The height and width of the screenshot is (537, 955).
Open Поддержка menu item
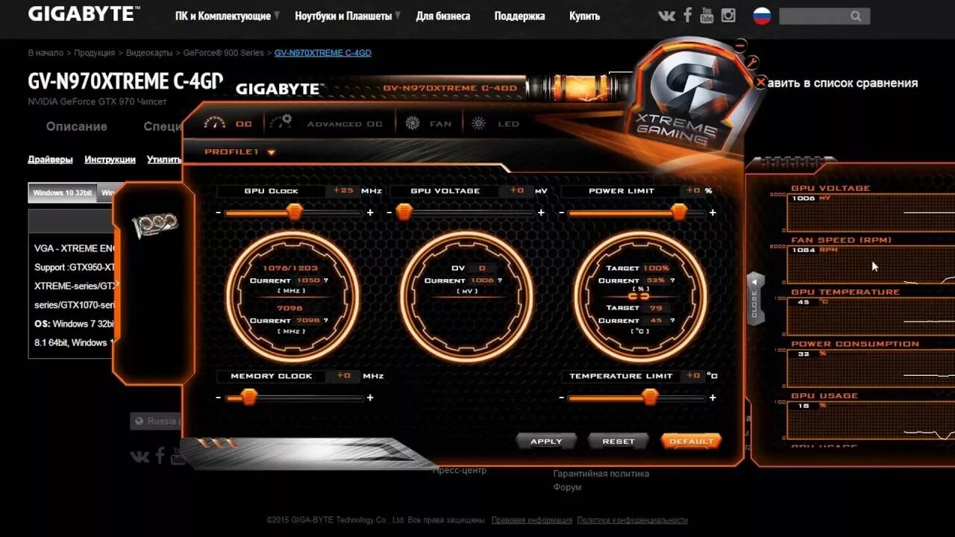[519, 16]
